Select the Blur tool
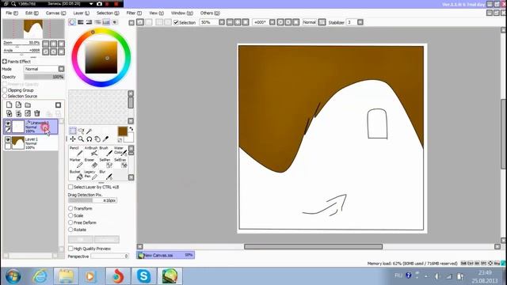The image size is (507, 285). [x=105, y=175]
